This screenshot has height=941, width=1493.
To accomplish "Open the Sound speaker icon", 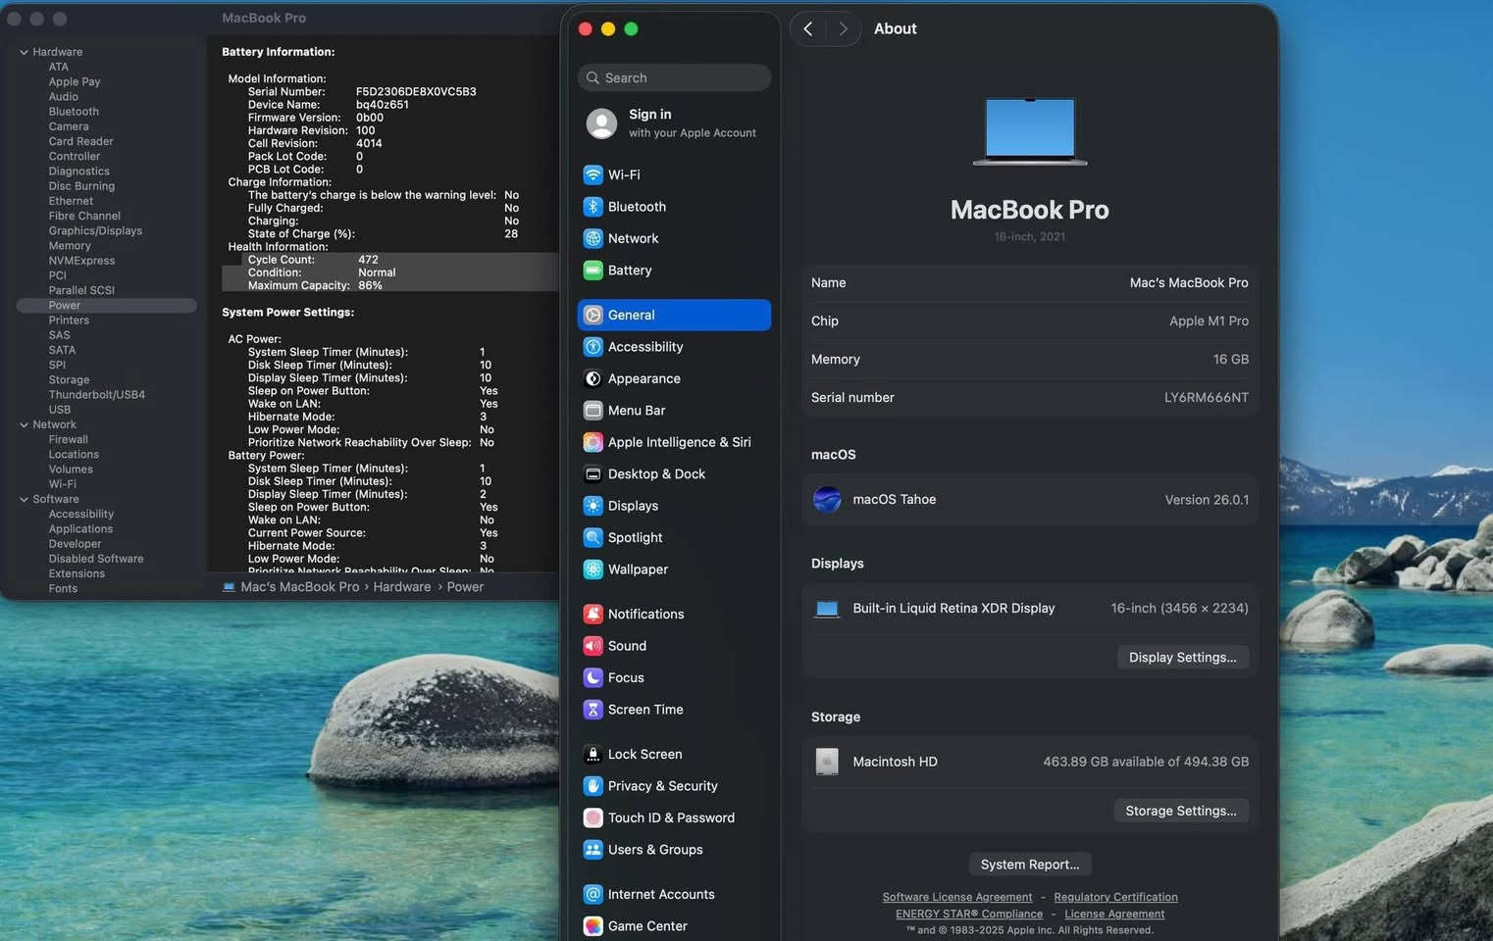I will tap(592, 646).
